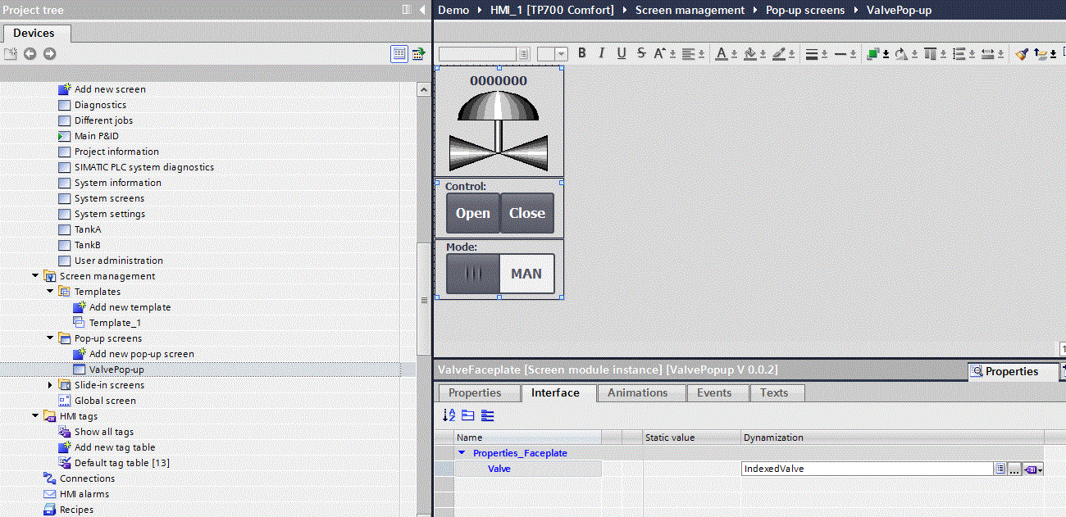The width and height of the screenshot is (1066, 517).
Task: Click the rotate object icon
Action: pyautogui.click(x=901, y=53)
